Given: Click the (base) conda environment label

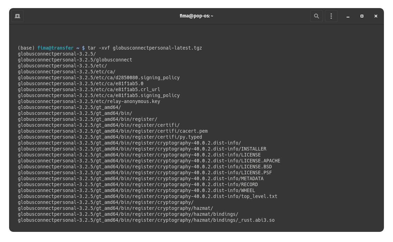Looking at the screenshot, I should pos(26,48).
